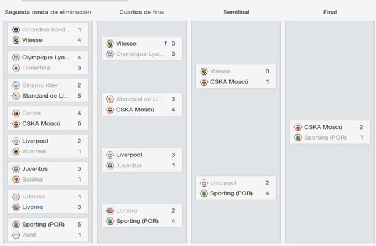Open the Vitesse vs CSKA Moscú semifinal match
The width and height of the screenshot is (376, 246).
coord(236,76)
